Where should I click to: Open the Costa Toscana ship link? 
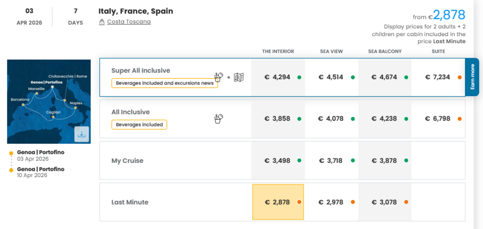pyautogui.click(x=129, y=22)
